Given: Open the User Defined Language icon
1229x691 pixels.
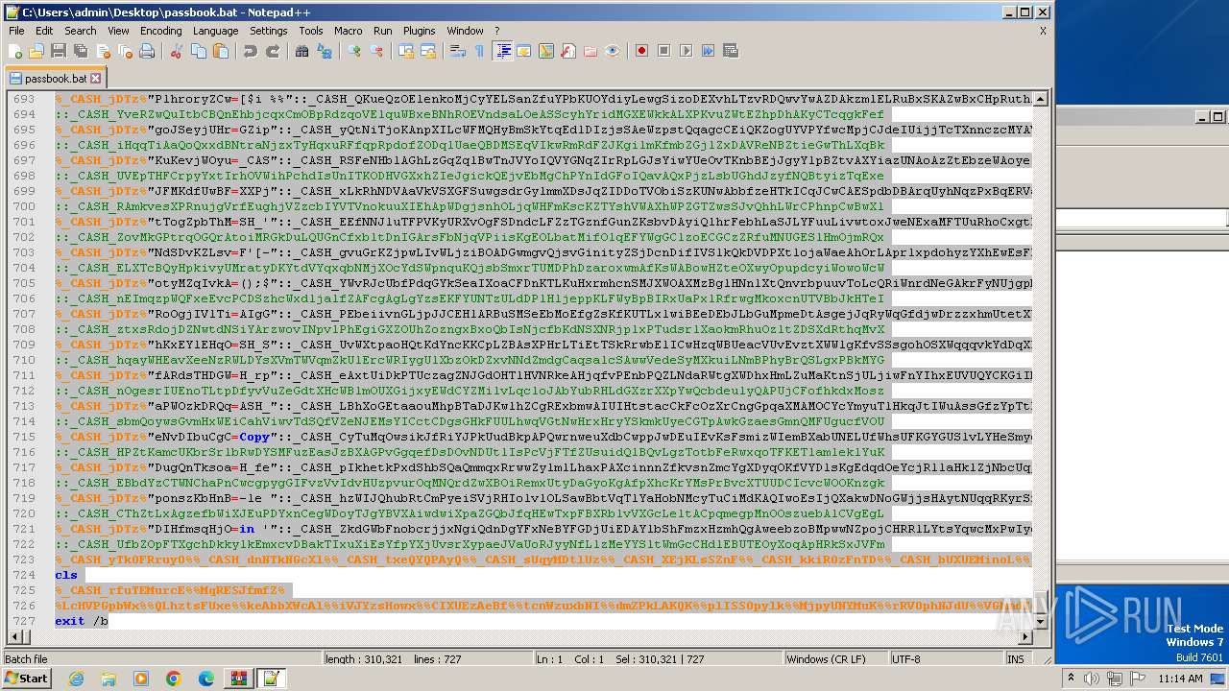Looking at the screenshot, I should click(524, 51).
